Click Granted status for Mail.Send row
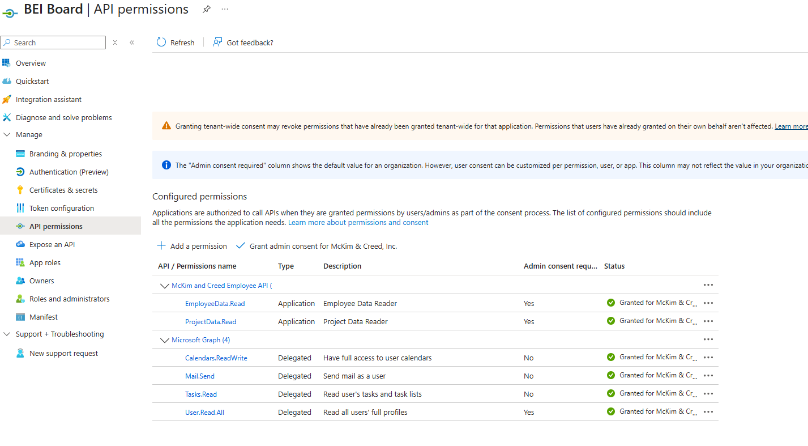The width and height of the screenshot is (808, 446). (652, 375)
